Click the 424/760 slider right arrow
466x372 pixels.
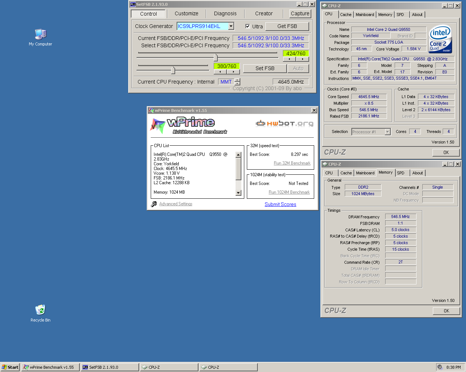[x=302, y=59]
